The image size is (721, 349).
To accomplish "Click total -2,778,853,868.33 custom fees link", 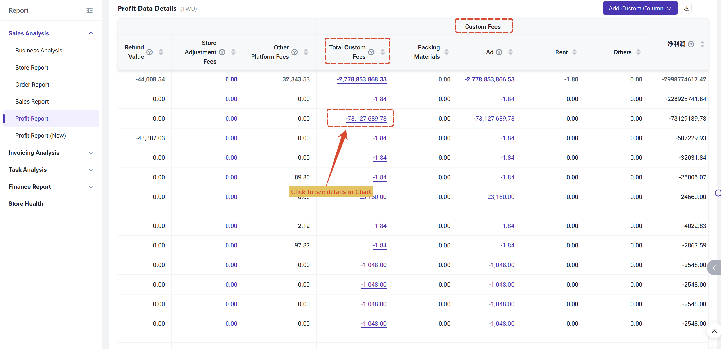I will [x=361, y=79].
